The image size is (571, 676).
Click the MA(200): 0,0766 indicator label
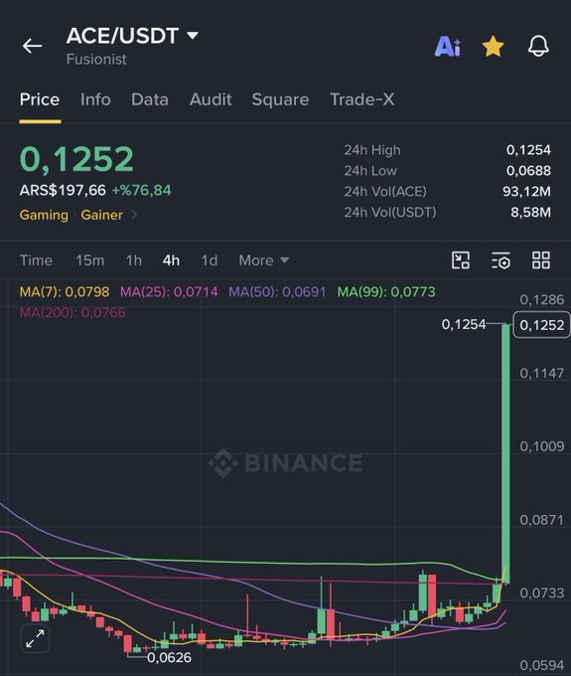[x=72, y=312]
